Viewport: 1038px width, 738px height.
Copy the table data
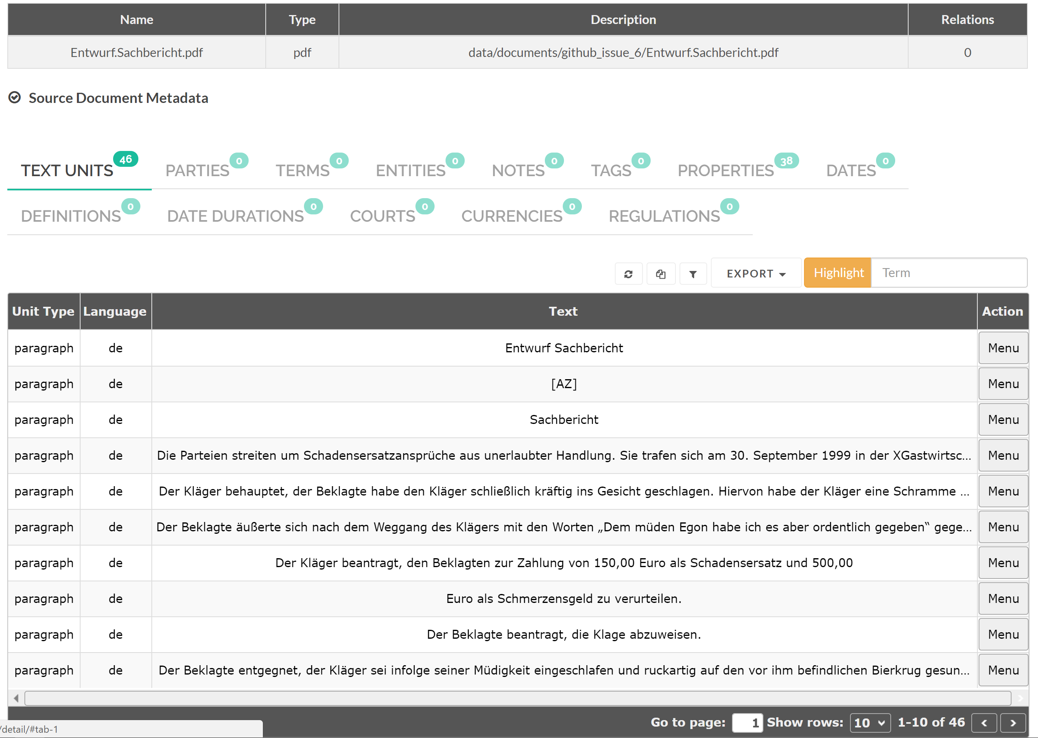click(661, 273)
